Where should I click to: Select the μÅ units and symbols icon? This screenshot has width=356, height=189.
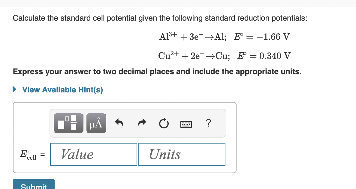[96, 123]
